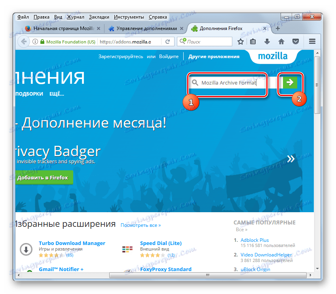Open the Файл menu
Viewport: 336px width, 294px height.
pos(23,17)
